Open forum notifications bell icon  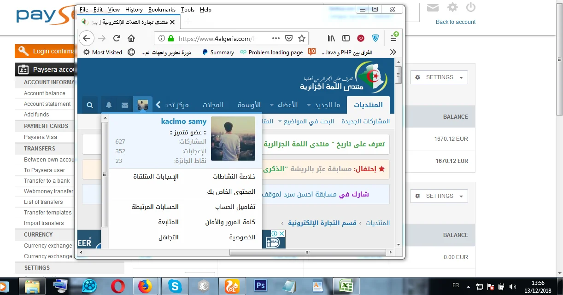tap(109, 105)
